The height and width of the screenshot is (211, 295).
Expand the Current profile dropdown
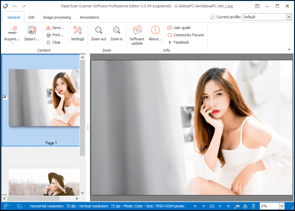(289, 17)
